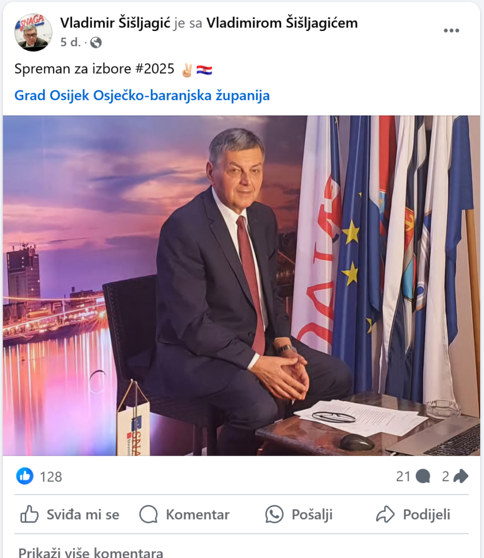Open the three-dots post options menu
The width and height of the screenshot is (484, 558).
[451, 31]
